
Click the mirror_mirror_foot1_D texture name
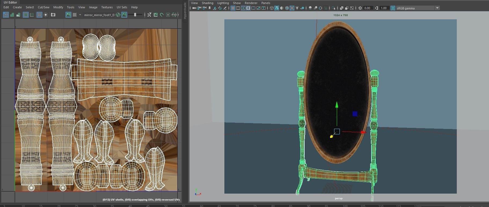click(x=99, y=15)
